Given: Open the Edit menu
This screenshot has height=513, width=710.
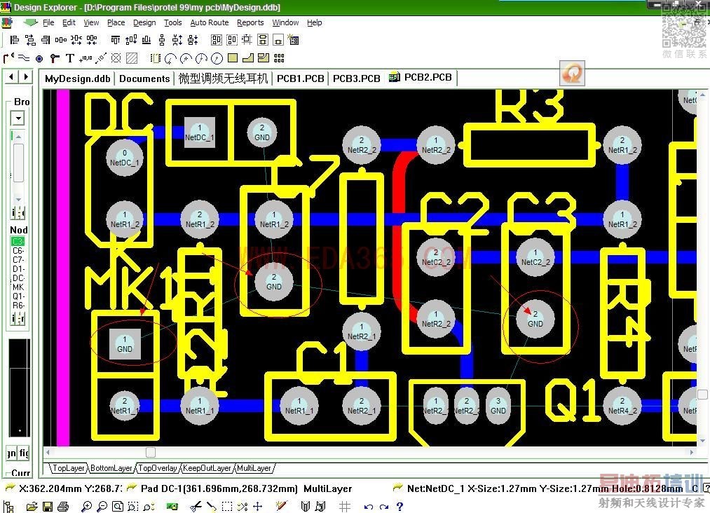Looking at the screenshot, I should pyautogui.click(x=69, y=22).
